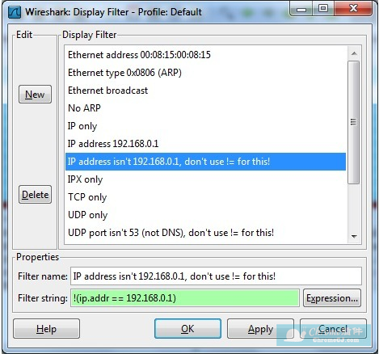Cancel the Display Filter dialog
The width and height of the screenshot is (379, 354).
coord(333,329)
